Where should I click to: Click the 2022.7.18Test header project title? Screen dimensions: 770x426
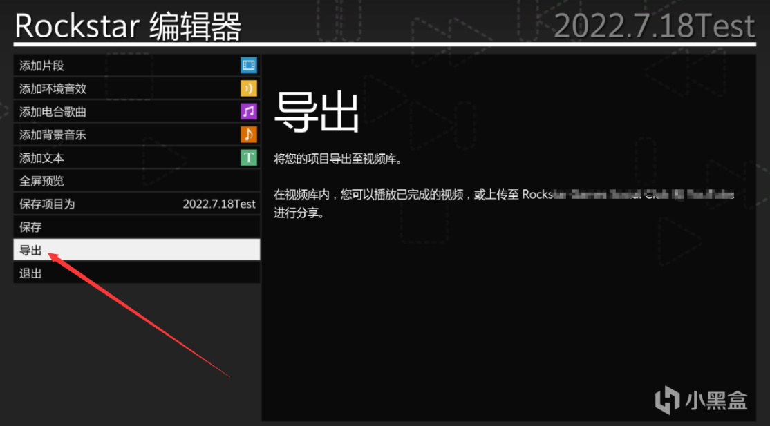tap(655, 26)
